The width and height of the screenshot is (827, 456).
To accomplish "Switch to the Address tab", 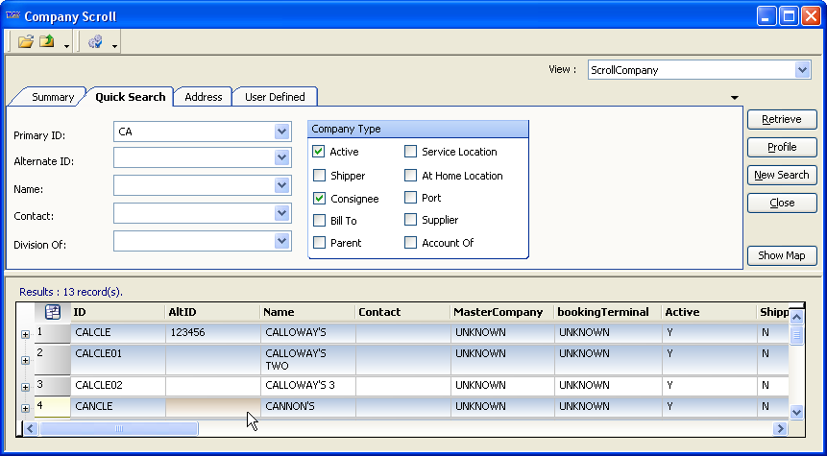I will (203, 97).
